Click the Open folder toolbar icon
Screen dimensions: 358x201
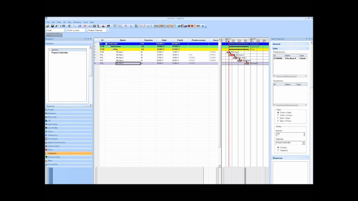[x=48, y=26]
